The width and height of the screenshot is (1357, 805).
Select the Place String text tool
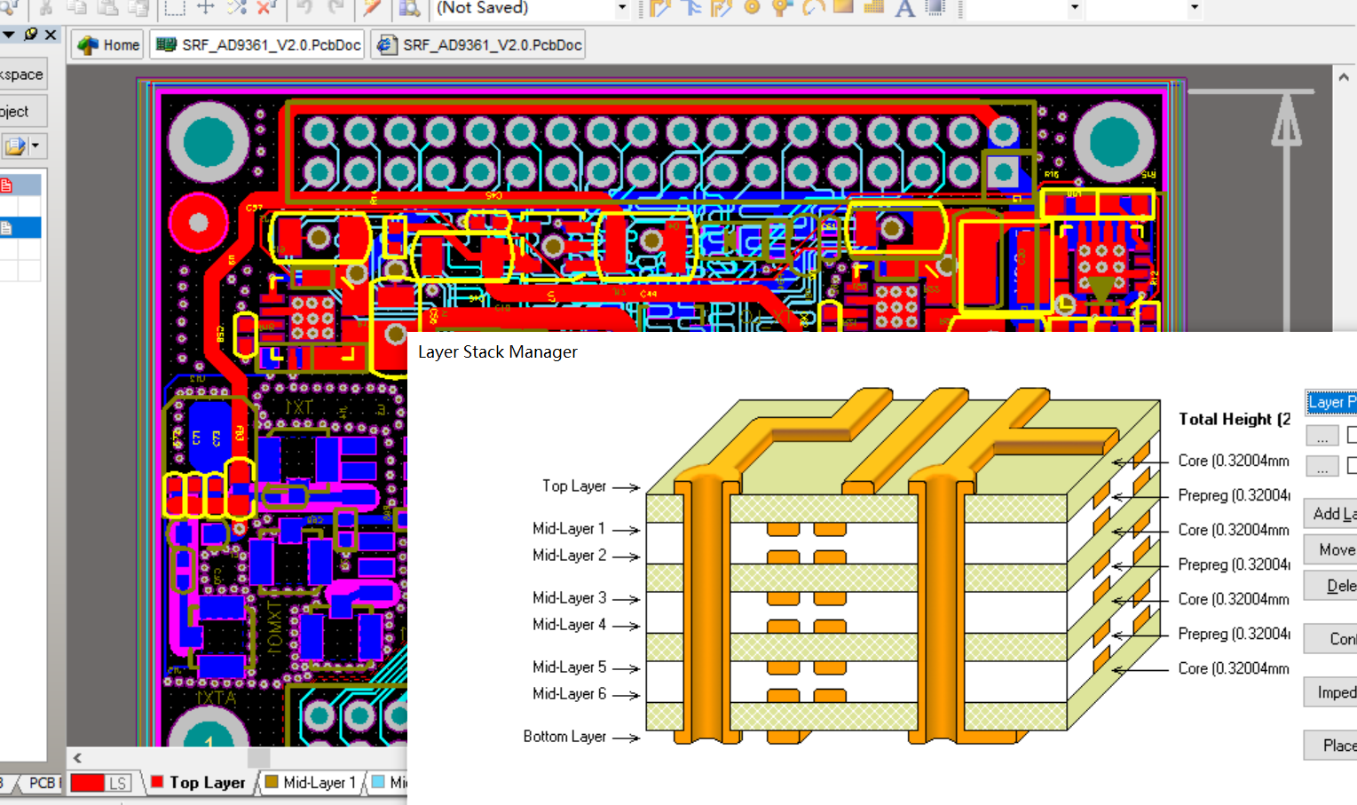[x=904, y=8]
